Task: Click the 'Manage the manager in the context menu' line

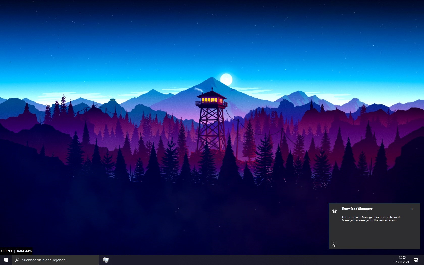Action: (x=369, y=220)
